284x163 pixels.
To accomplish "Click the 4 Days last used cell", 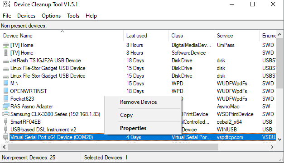I will (x=134, y=137).
